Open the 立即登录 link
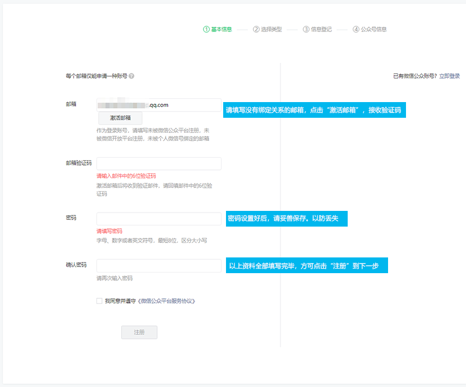 pyautogui.click(x=449, y=76)
